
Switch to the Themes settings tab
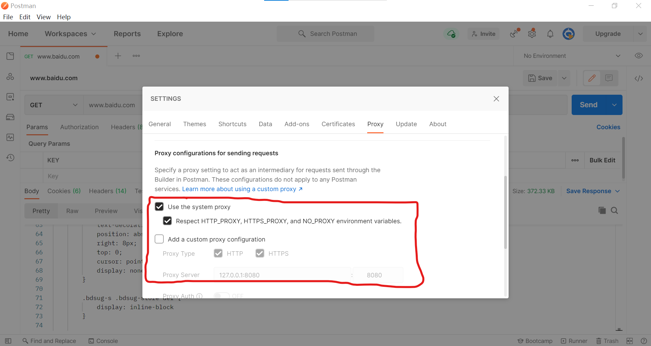194,124
